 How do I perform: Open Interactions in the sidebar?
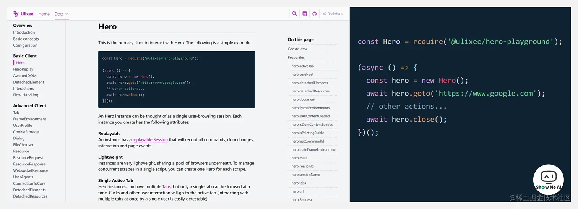click(x=23, y=89)
